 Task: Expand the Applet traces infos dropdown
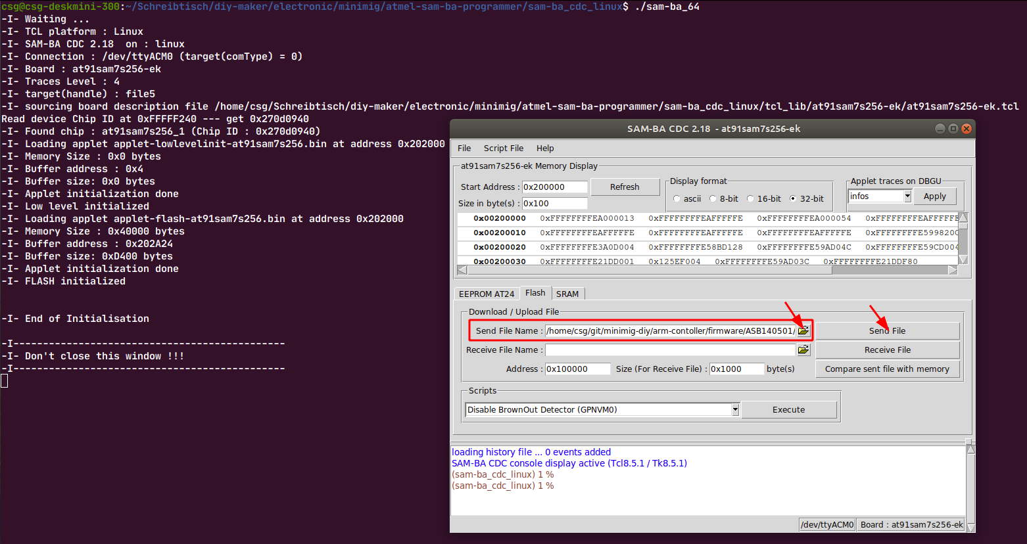point(907,196)
